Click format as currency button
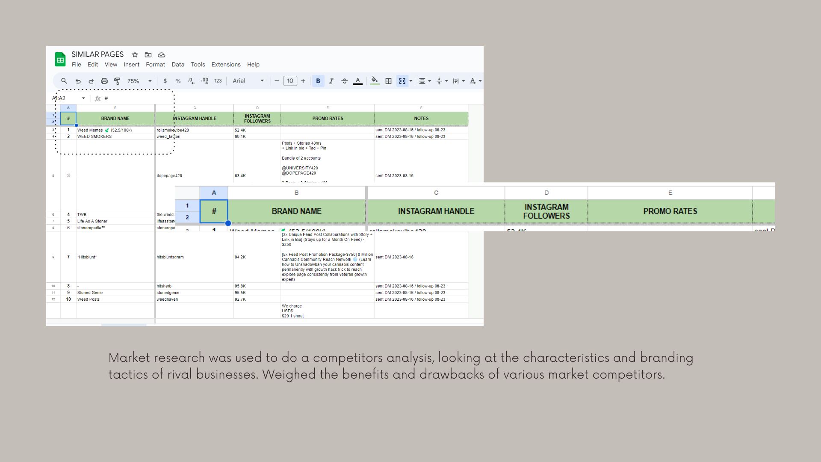 tap(165, 81)
